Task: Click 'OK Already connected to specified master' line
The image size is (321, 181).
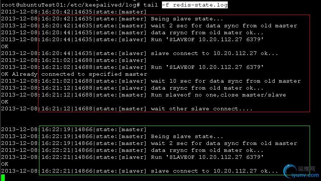Action: [x=74, y=74]
